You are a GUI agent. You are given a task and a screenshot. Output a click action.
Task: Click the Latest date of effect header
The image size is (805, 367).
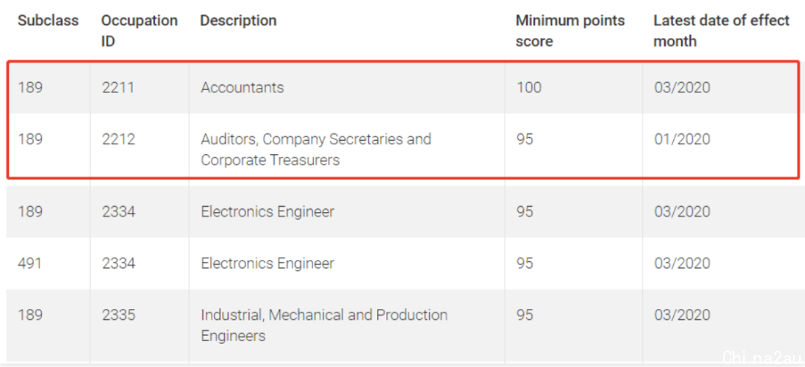[x=722, y=31]
